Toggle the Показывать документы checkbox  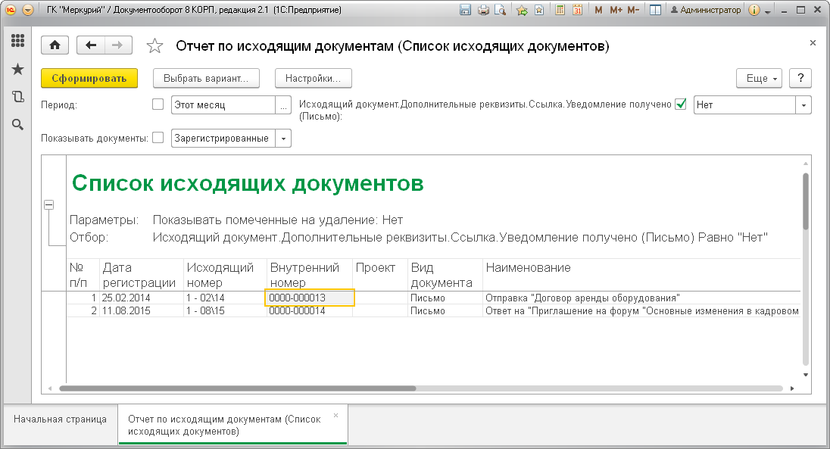[158, 138]
